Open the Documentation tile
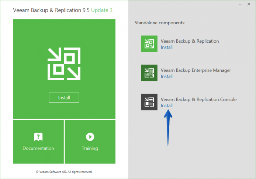256x179 pixels. (38, 142)
